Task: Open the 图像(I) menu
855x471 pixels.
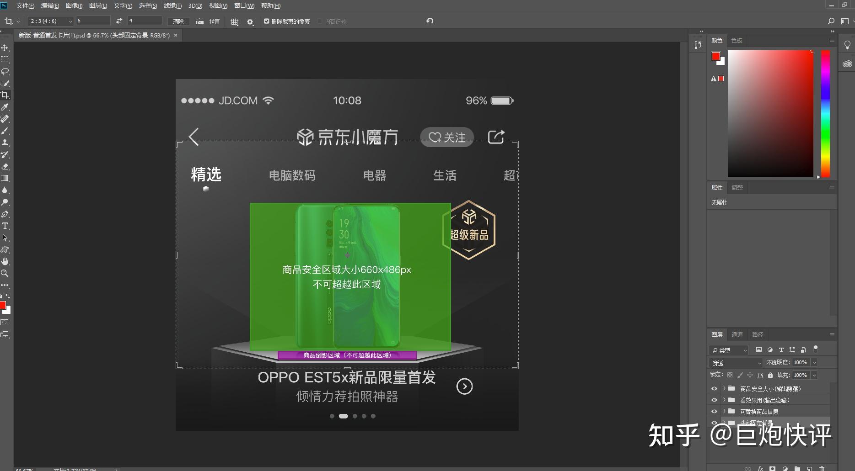Action: pyautogui.click(x=74, y=5)
